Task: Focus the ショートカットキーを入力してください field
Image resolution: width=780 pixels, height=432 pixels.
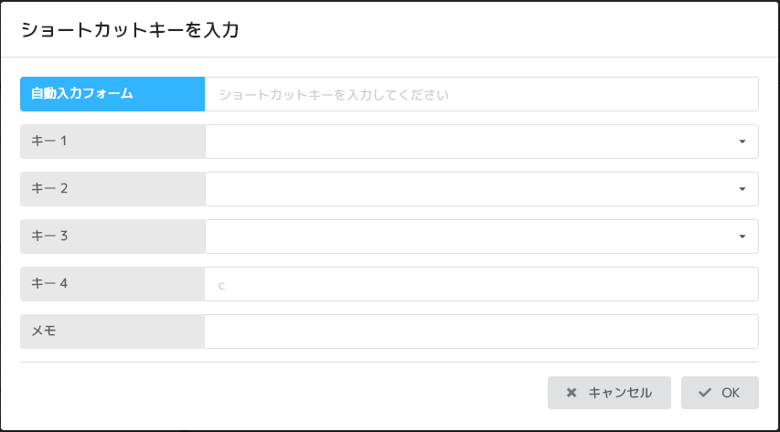Action: [481, 94]
